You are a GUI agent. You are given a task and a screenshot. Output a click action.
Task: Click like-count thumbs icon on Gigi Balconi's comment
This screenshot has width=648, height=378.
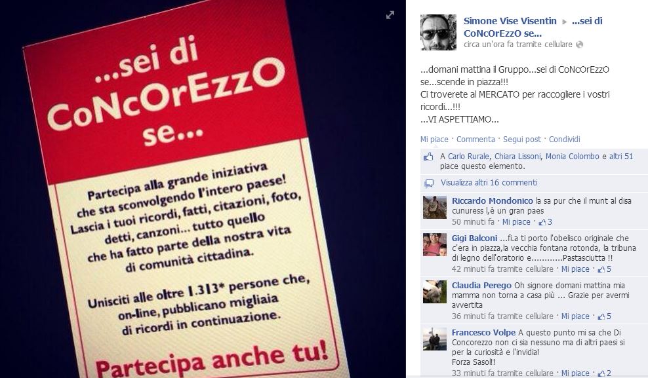(601, 269)
